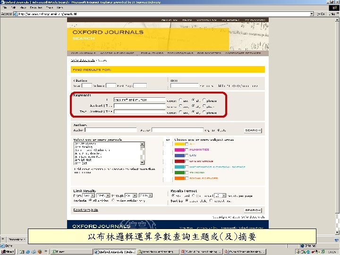Select 'phrase' radio in Text/Abstract/Title row

pos(204,112)
